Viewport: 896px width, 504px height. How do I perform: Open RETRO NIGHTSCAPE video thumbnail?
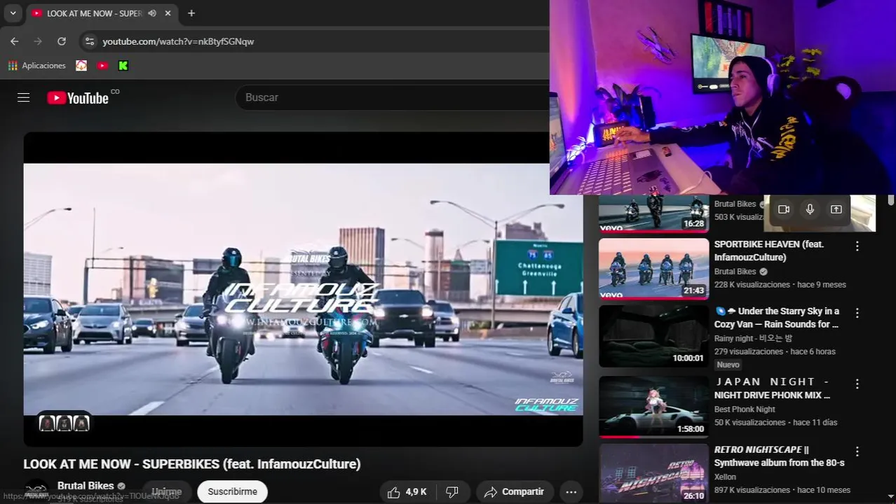coord(653,474)
